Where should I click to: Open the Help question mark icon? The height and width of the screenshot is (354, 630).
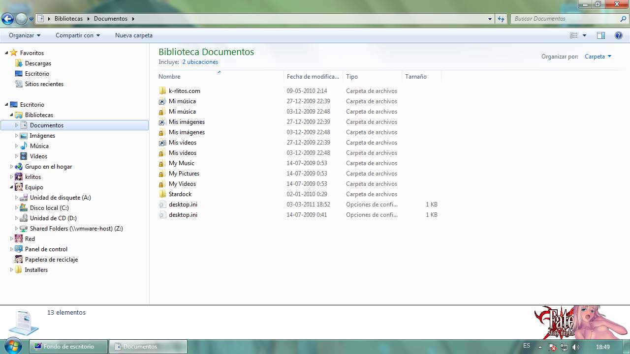619,35
